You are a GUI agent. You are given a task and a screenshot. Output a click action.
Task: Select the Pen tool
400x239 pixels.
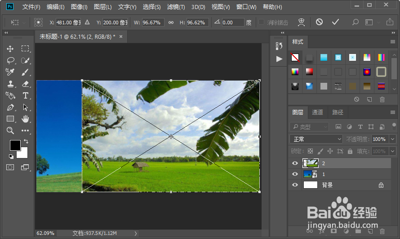point(10,107)
